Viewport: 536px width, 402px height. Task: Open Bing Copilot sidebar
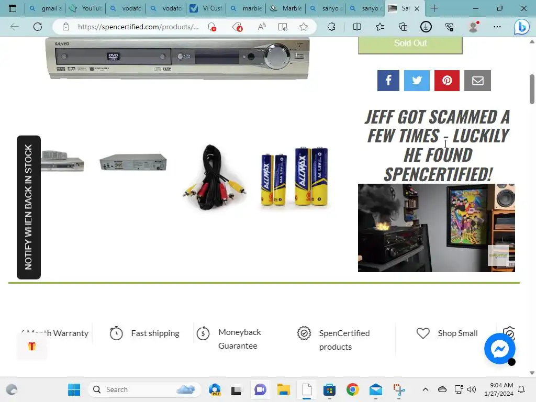521,27
